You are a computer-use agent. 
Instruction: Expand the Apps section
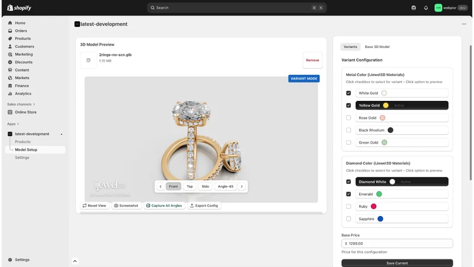pyautogui.click(x=13, y=124)
